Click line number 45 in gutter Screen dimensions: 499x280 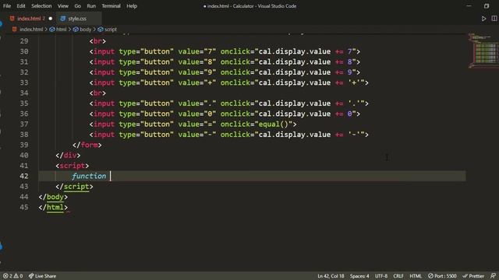click(24, 207)
